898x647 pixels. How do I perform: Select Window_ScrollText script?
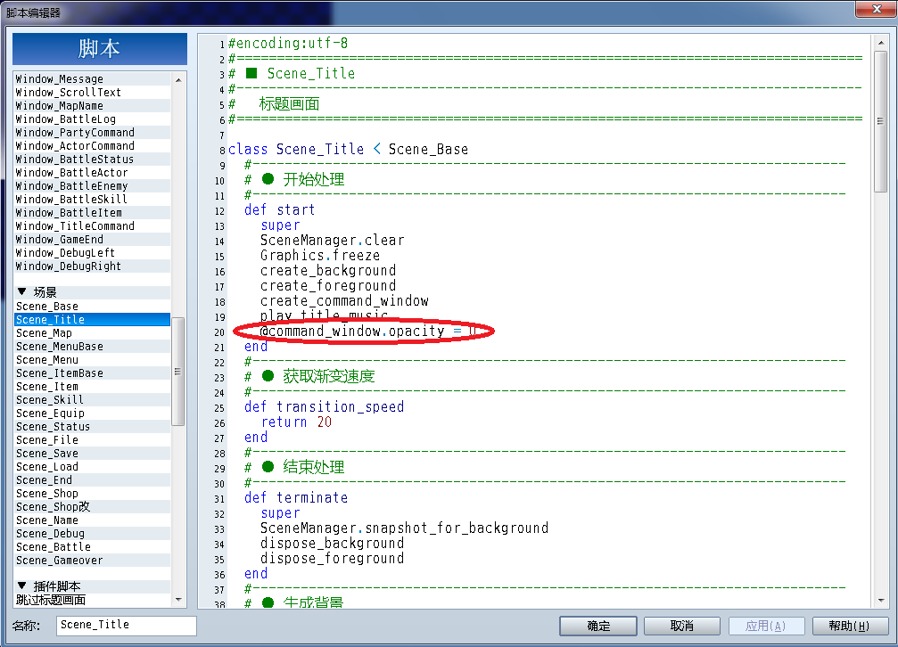pos(92,92)
